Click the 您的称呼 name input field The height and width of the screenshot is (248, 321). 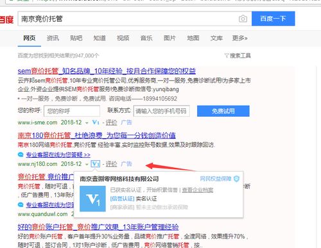click(x=72, y=111)
